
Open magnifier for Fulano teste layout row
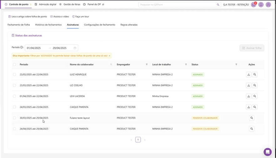point(252,118)
